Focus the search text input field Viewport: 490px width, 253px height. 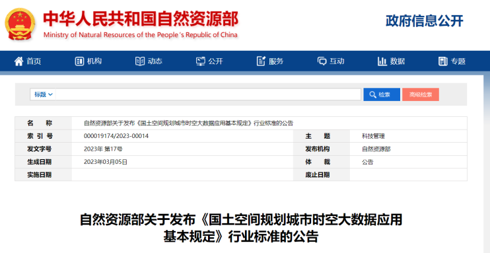(208, 94)
